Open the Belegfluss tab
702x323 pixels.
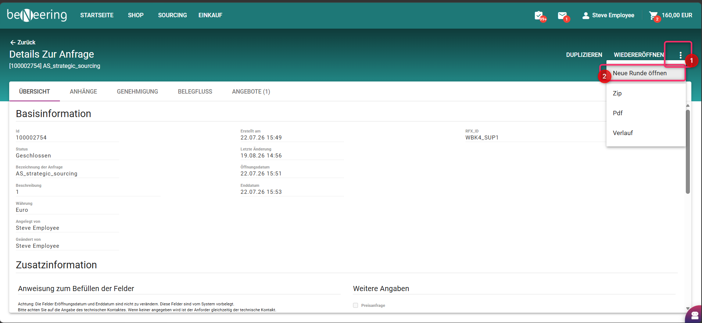click(x=195, y=91)
